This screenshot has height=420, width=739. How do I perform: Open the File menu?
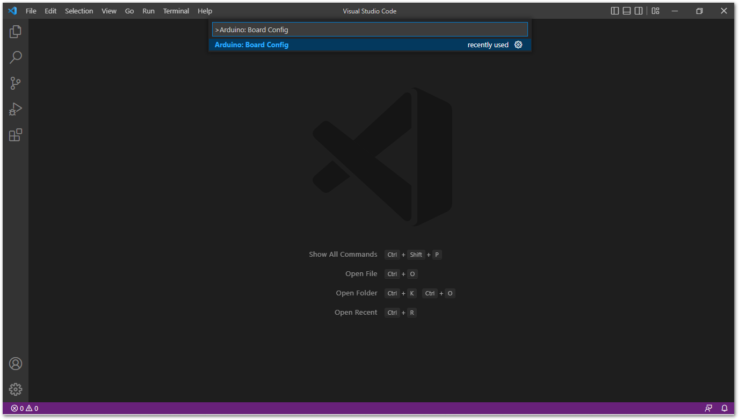(31, 11)
